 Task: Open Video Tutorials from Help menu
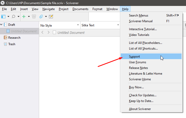pyautogui.click(x=151, y=35)
